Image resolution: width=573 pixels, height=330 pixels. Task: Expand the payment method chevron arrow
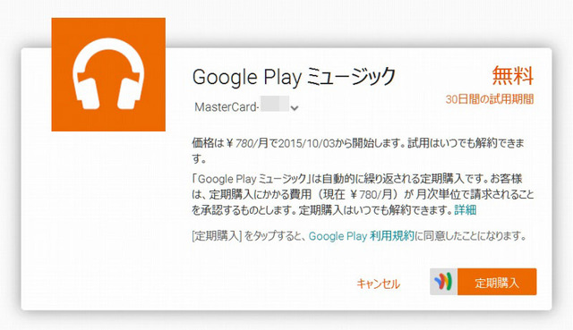point(295,107)
